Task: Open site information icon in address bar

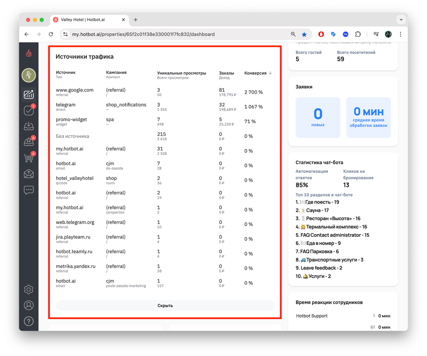Action: click(65, 34)
